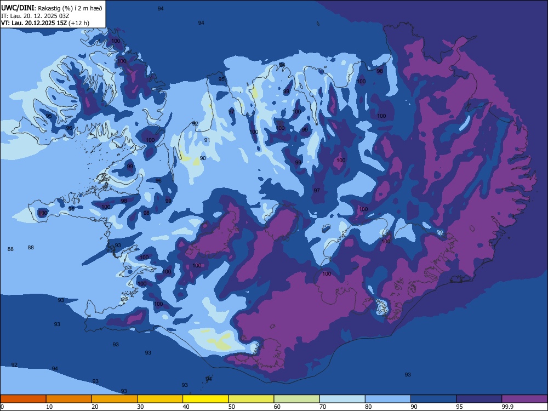
Task: Click the 'IT: Lau. 20. 12. 2025 03Z' line
Action: [x=35, y=16]
